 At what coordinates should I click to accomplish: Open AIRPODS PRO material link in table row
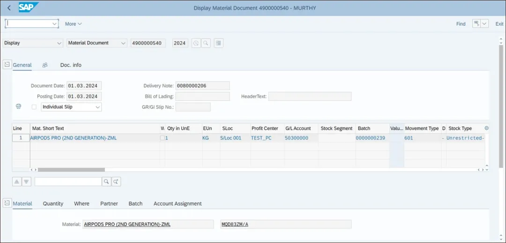[x=73, y=138]
